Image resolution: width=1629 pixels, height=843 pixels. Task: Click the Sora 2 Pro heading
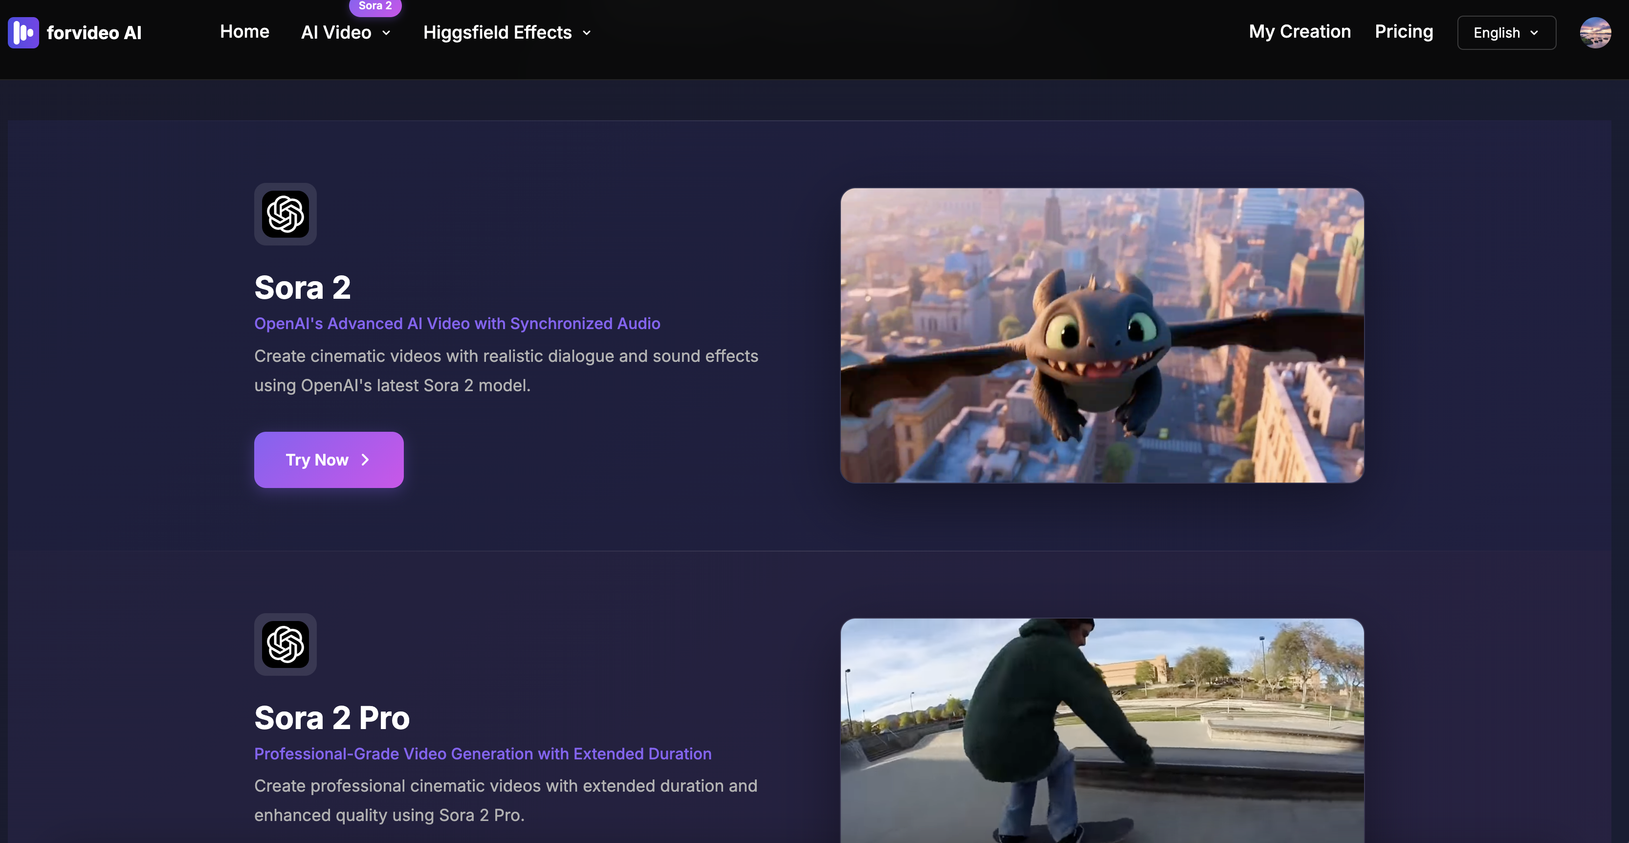point(332,718)
